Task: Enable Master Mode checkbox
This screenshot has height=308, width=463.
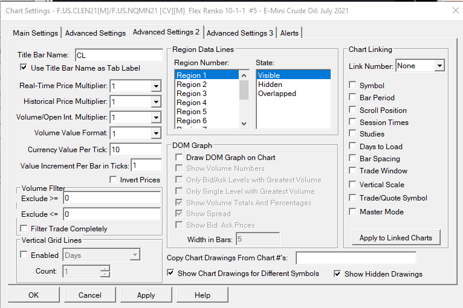Action: click(x=352, y=211)
